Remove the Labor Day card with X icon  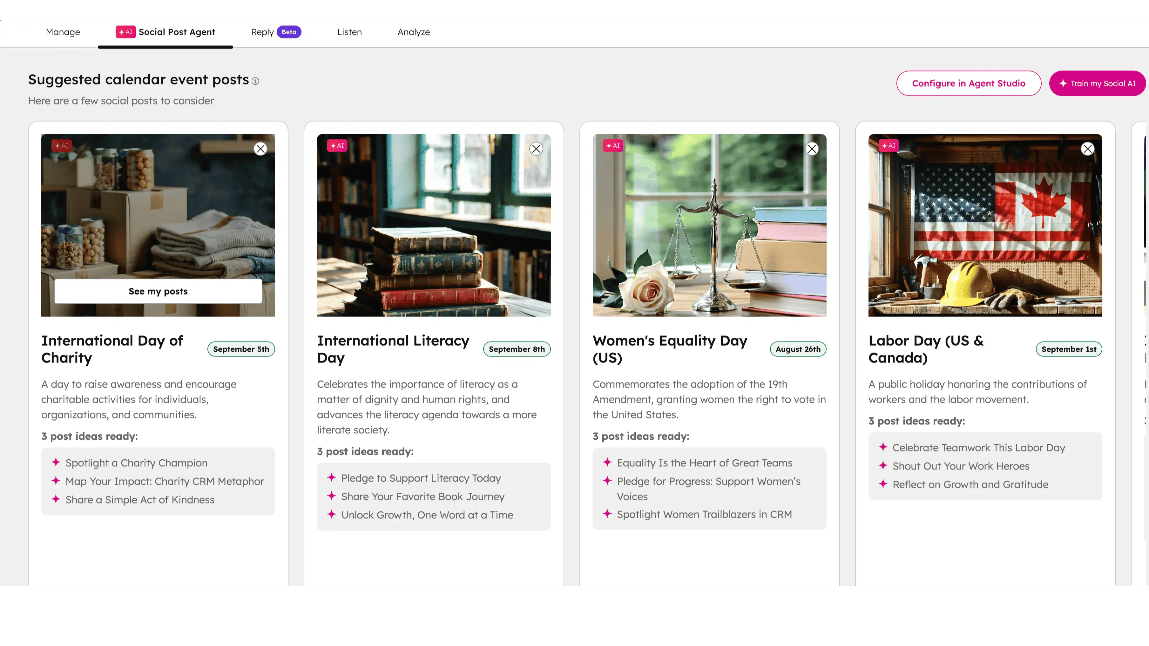coord(1087,149)
